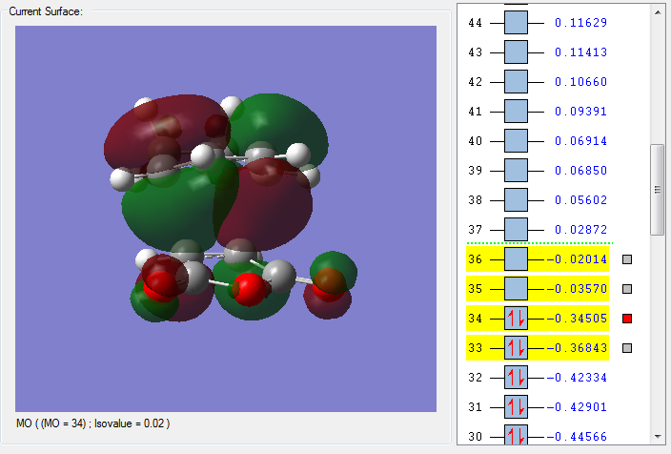Click energy value 0.10660

tap(580, 82)
